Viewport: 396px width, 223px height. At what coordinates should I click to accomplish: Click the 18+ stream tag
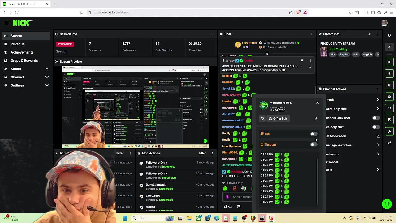333,55
